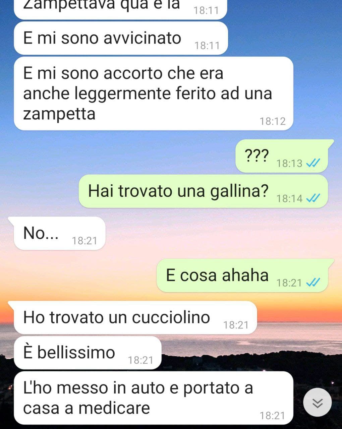Tap the 'L'ho messo in auto' message bubble
The width and height of the screenshot is (342, 429).
click(154, 398)
